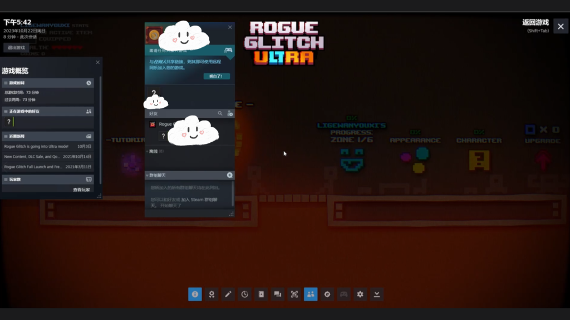The image size is (570, 320).
Task: Open the Screenshots icon in overlay toolbar
Action: point(294,294)
